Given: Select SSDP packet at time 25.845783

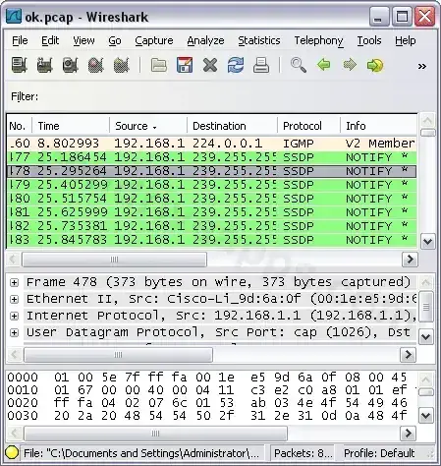Looking at the screenshot, I should (x=212, y=240).
